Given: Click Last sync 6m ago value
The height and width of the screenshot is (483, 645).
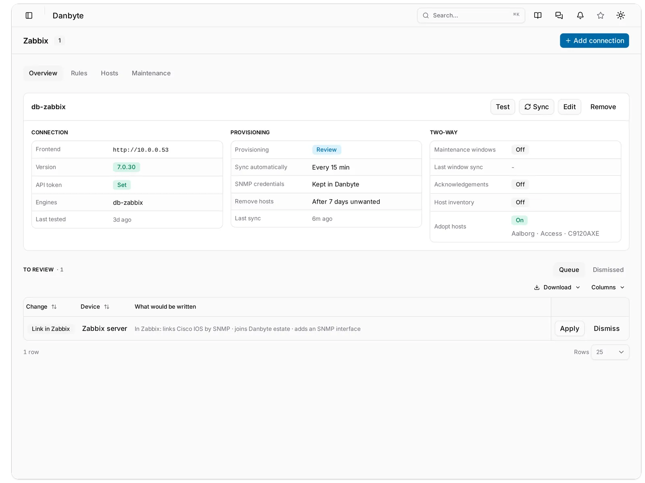Looking at the screenshot, I should [322, 219].
